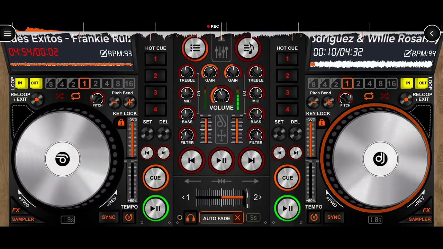
Task: Set left deck loop OUT point
Action: pos(35,83)
